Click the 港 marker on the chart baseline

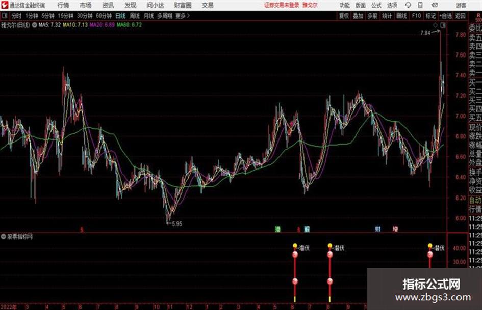coord(277,229)
